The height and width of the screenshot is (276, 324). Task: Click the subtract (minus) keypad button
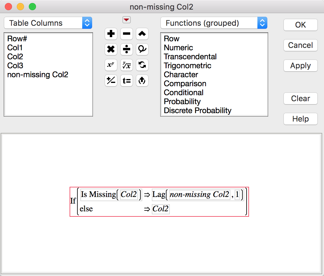(127, 34)
